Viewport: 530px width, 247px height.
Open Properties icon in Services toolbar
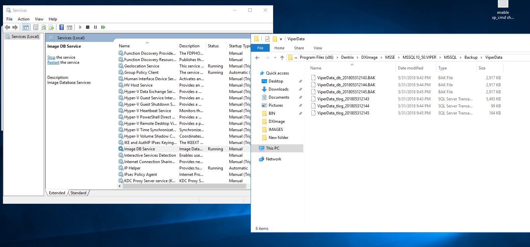36,27
